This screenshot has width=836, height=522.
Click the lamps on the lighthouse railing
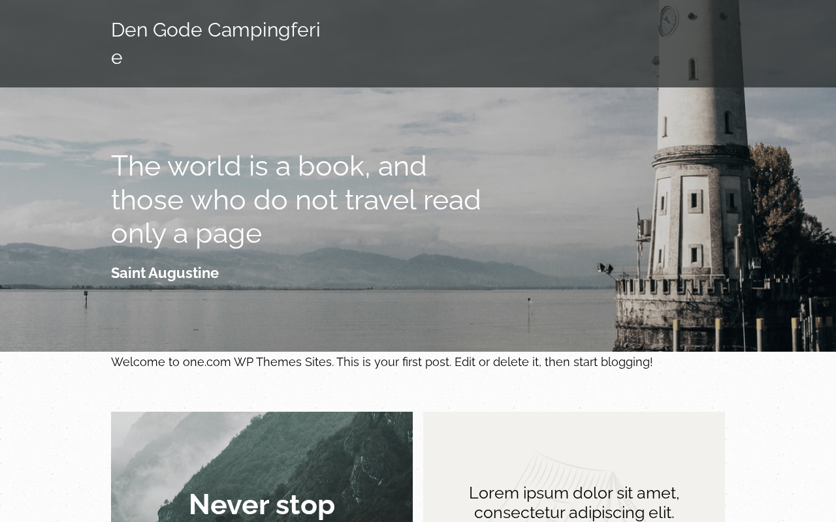(605, 268)
